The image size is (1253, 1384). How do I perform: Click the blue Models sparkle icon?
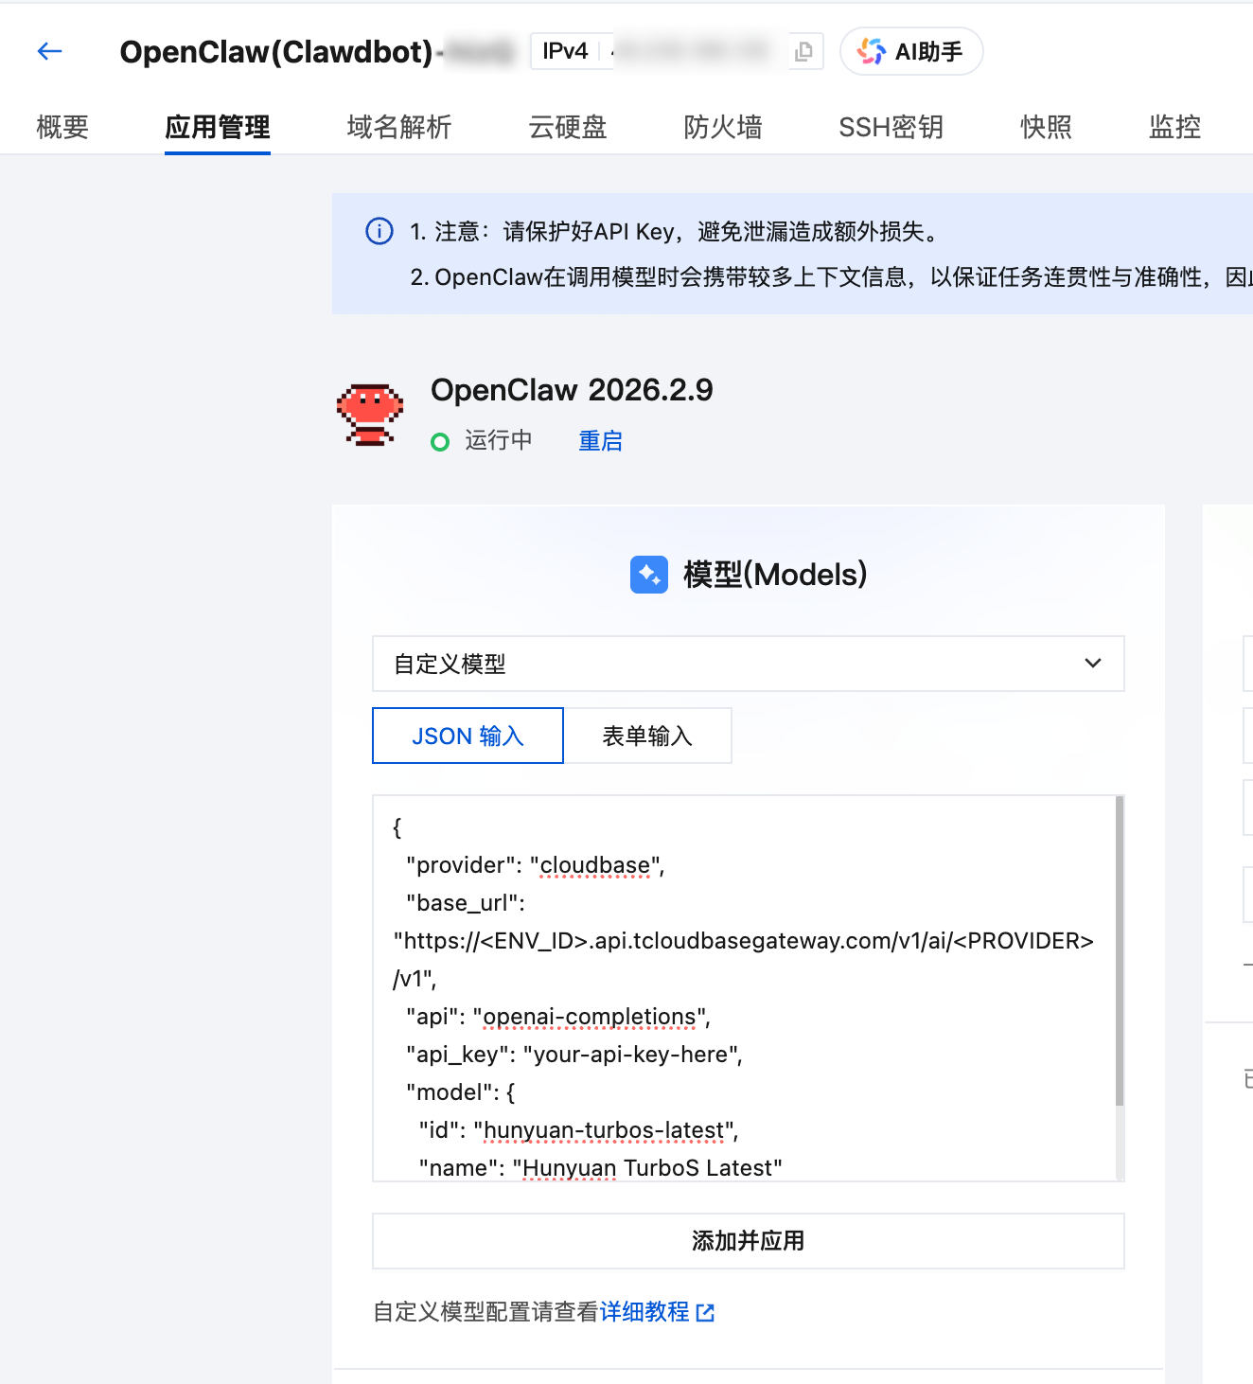[649, 575]
